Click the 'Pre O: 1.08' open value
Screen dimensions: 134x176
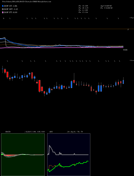[83, 6]
